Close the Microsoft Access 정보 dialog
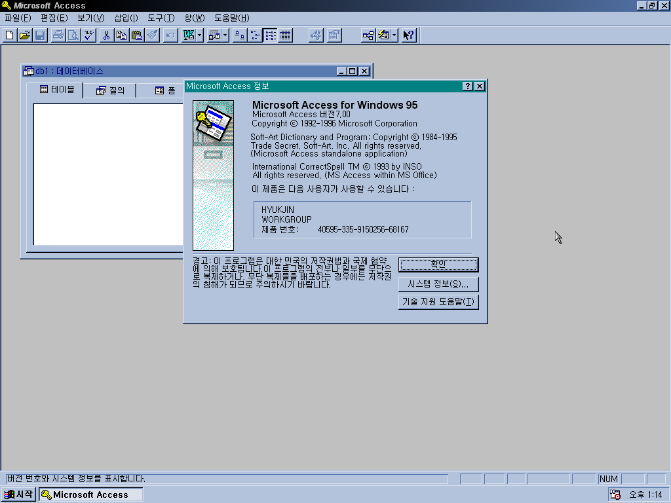The width and height of the screenshot is (671, 503). [x=480, y=86]
